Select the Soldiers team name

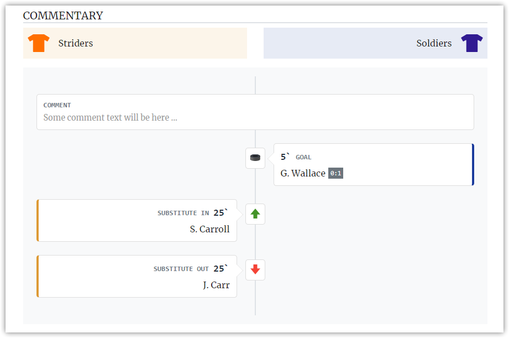tap(434, 43)
